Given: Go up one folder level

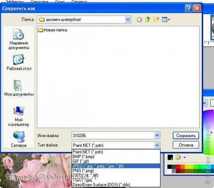Looking at the screenshot, I should point(148,20).
